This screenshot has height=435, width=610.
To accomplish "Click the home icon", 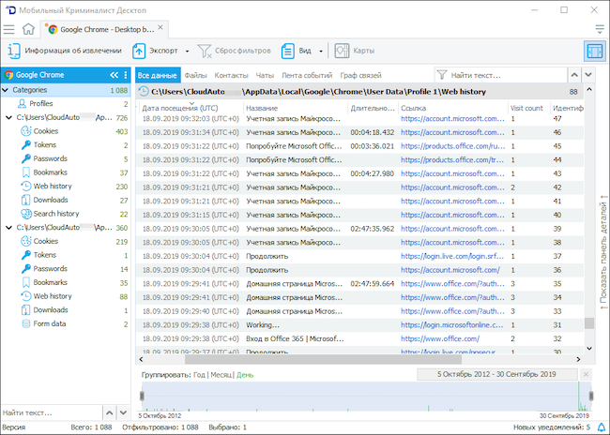I will [29, 30].
